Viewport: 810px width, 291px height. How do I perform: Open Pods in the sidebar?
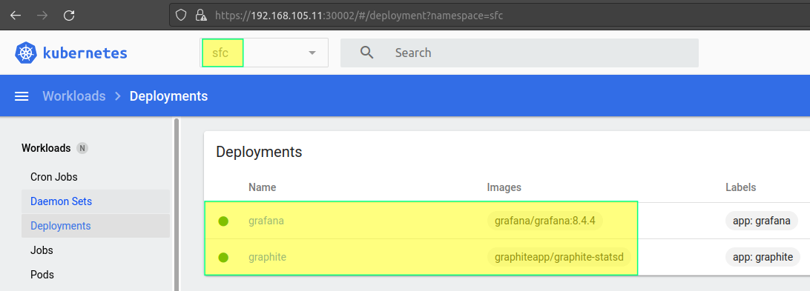(42, 275)
